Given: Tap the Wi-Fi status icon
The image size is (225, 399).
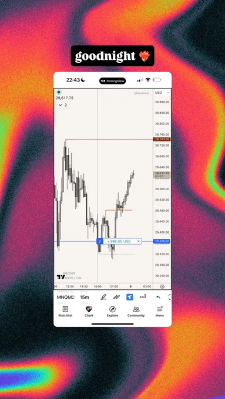Looking at the screenshot, I should 148,80.
